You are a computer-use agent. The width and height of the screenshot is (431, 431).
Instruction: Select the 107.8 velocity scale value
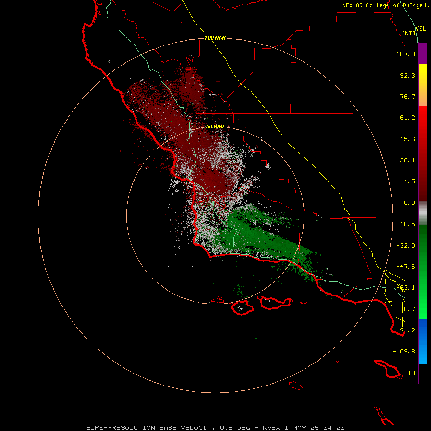pos(406,54)
